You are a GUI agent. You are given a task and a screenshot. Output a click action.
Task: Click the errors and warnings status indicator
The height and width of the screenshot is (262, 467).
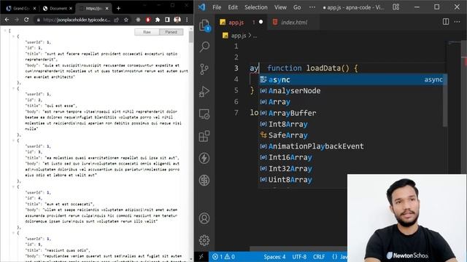click(223, 257)
